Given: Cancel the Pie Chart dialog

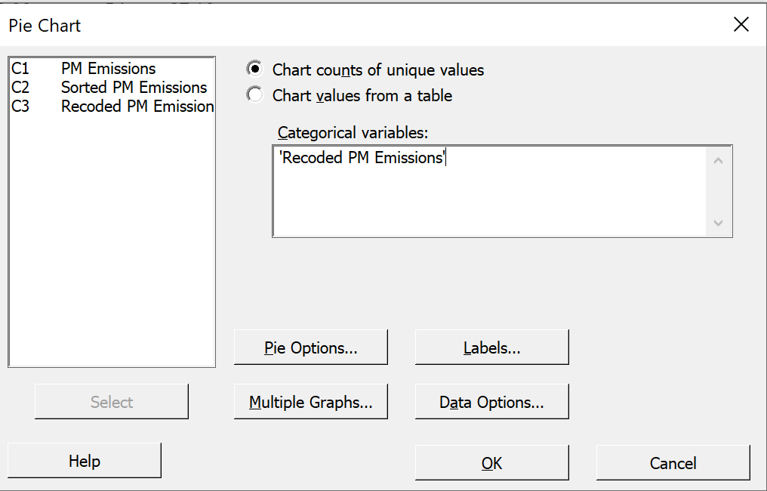Looking at the screenshot, I should coord(673,462).
